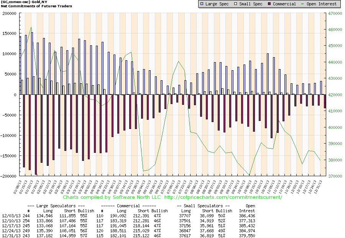The image size is (345, 238).
Task: Click the chart title 'Gold,NY'
Action: (x=39, y=2)
